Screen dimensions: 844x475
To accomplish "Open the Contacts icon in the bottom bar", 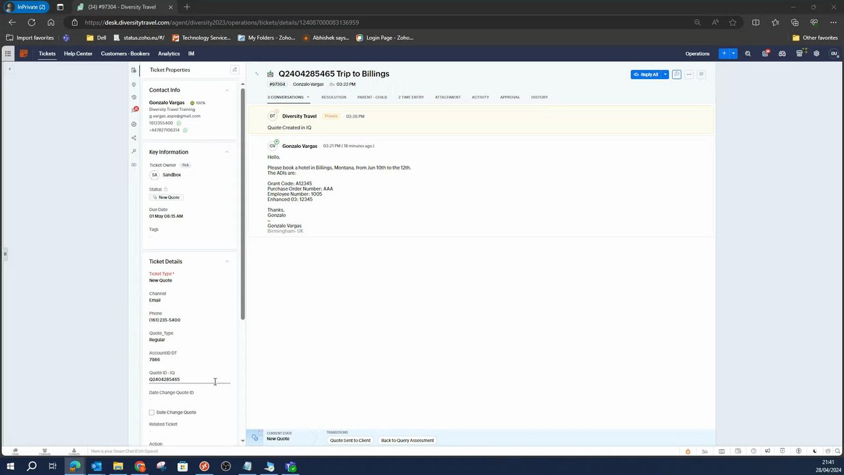I will click(x=74, y=451).
